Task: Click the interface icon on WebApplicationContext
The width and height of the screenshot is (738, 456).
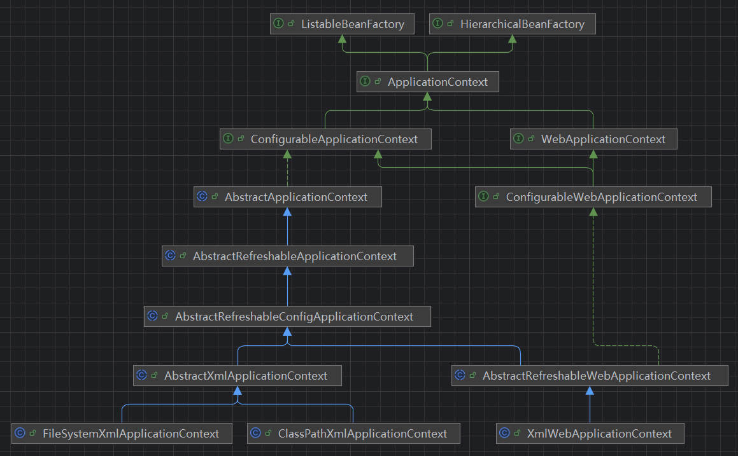Action: click(518, 139)
